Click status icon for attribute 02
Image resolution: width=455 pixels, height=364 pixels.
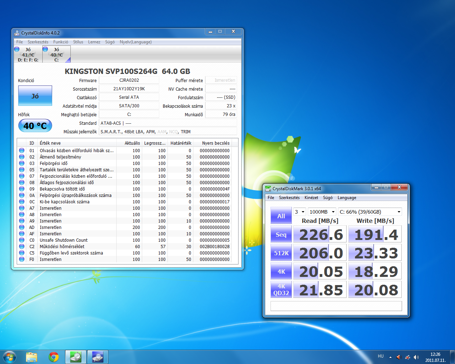click(22, 157)
